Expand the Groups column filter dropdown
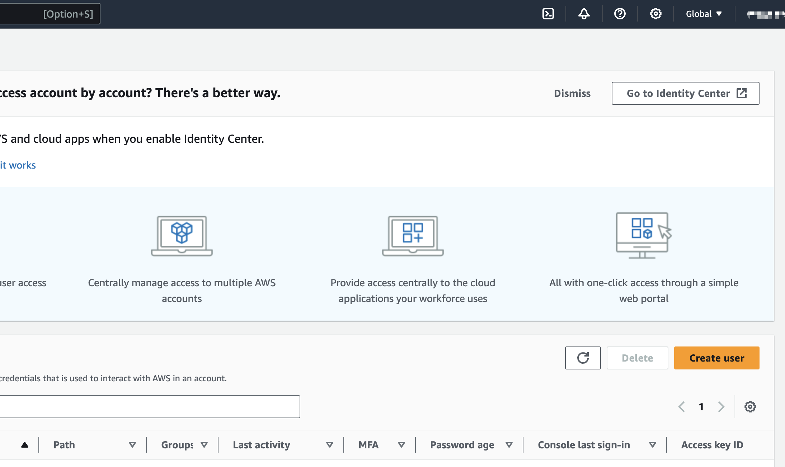Viewport: 785px width, 467px height. (x=205, y=445)
